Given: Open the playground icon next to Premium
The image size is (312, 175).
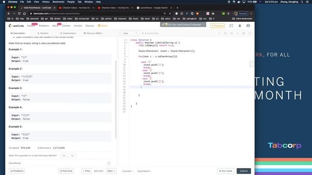Looking at the screenshot, I should 231,26.
